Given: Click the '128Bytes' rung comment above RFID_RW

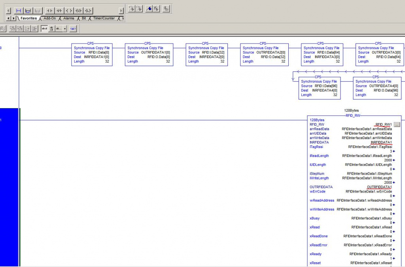Looking at the screenshot, I should coord(351,111).
